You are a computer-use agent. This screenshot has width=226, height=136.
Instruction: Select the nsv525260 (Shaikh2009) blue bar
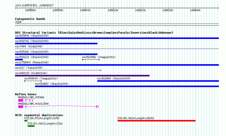click(56, 54)
